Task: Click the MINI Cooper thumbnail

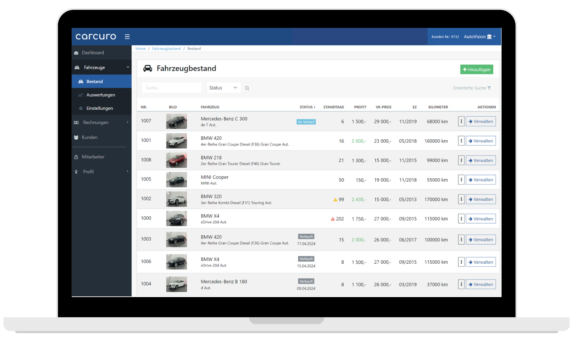Action: pyautogui.click(x=176, y=180)
